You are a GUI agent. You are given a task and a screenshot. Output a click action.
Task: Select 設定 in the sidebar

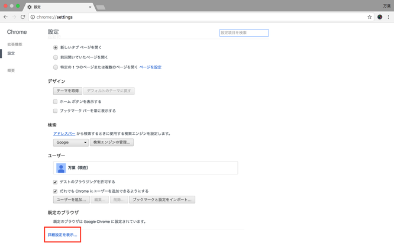click(x=11, y=53)
